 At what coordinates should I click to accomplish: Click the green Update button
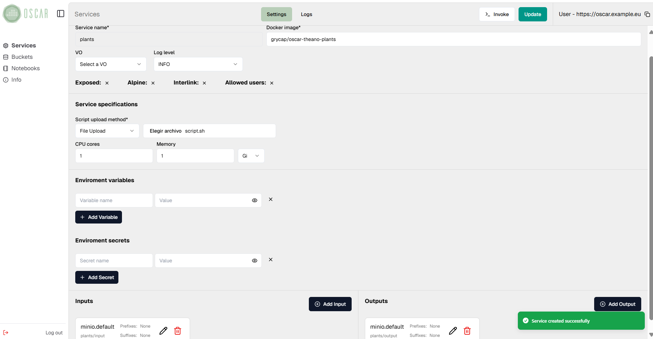532,14
